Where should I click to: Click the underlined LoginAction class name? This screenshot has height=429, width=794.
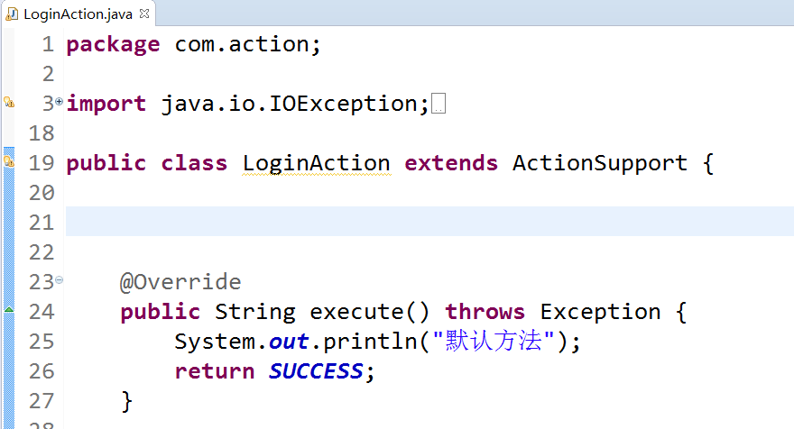[x=317, y=163]
